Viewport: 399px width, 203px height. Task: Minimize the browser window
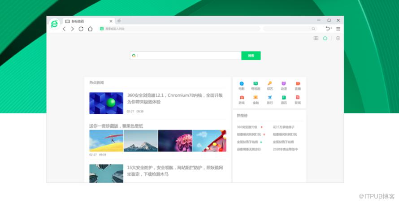point(319,20)
